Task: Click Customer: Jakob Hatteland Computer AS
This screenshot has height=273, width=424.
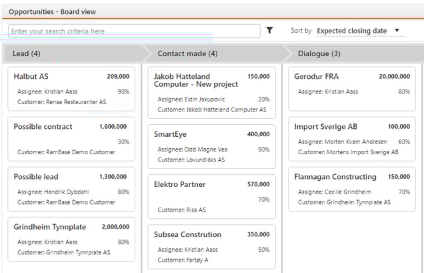Action: (212, 109)
